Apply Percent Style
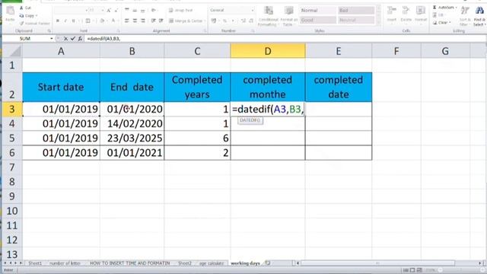The height and width of the screenshot is (274, 487). click(x=224, y=21)
